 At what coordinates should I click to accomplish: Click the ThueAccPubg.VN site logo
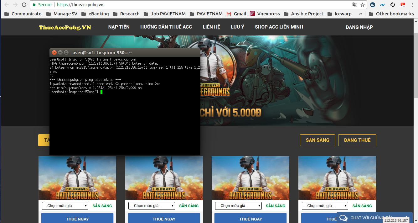tap(65, 27)
